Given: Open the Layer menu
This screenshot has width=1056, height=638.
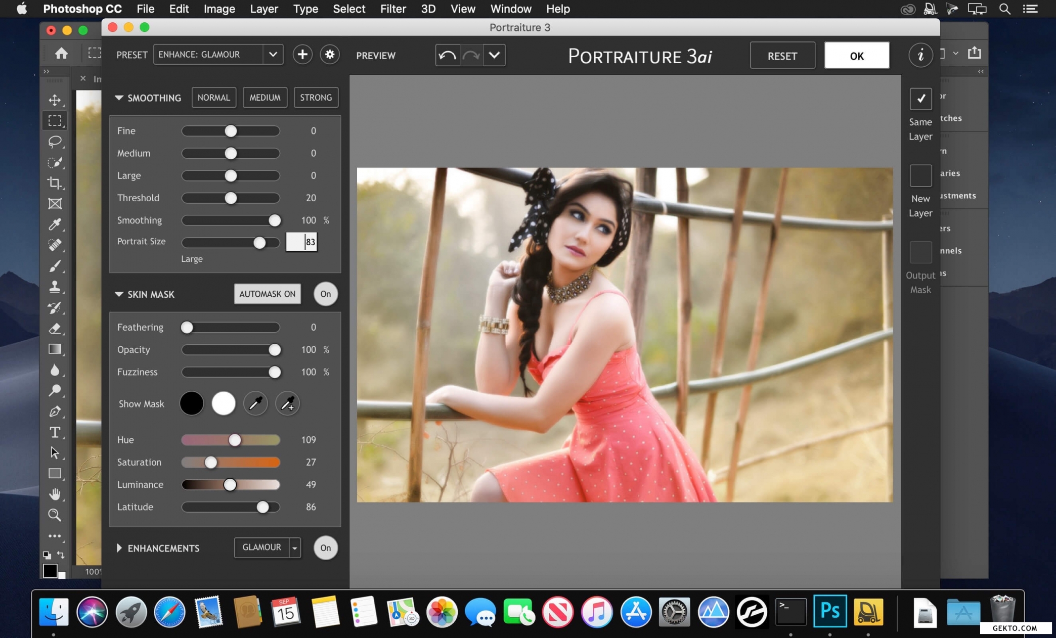Looking at the screenshot, I should pos(264,9).
